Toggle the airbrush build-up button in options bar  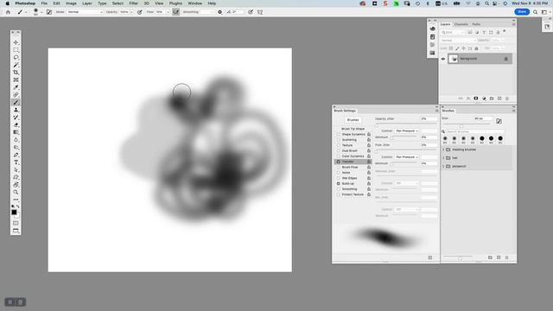point(175,12)
